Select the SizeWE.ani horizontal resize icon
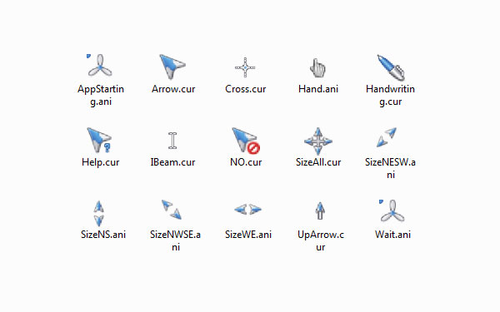The image size is (500, 312). coord(247,209)
